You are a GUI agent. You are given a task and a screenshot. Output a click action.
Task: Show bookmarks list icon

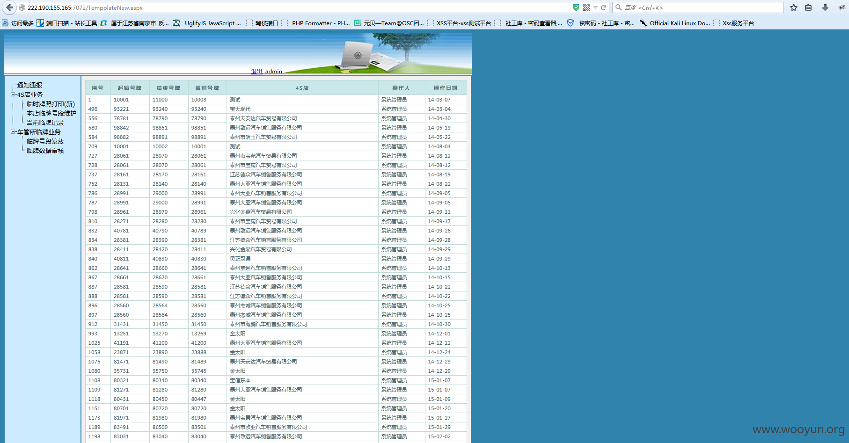(x=808, y=7)
